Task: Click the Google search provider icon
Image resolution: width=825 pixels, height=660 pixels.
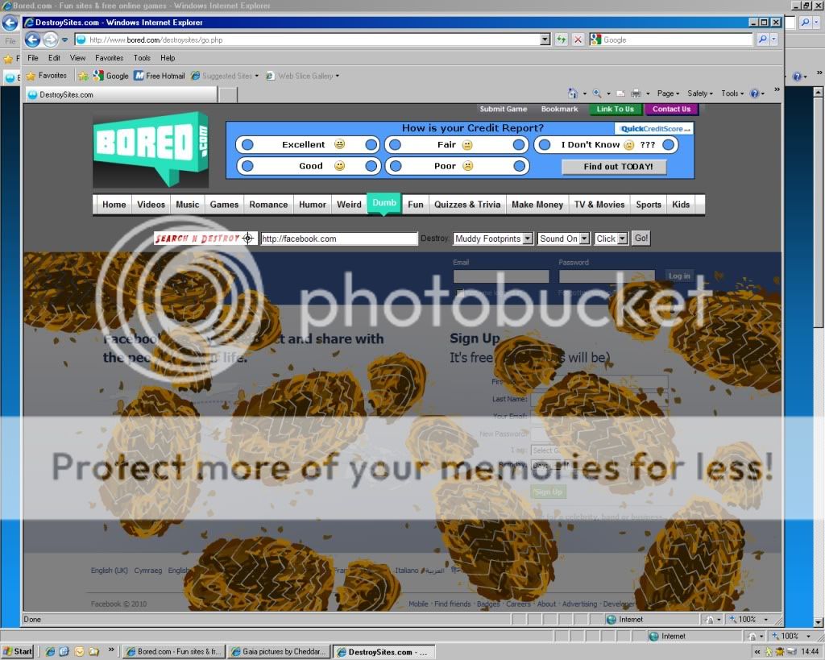Action: (x=595, y=39)
